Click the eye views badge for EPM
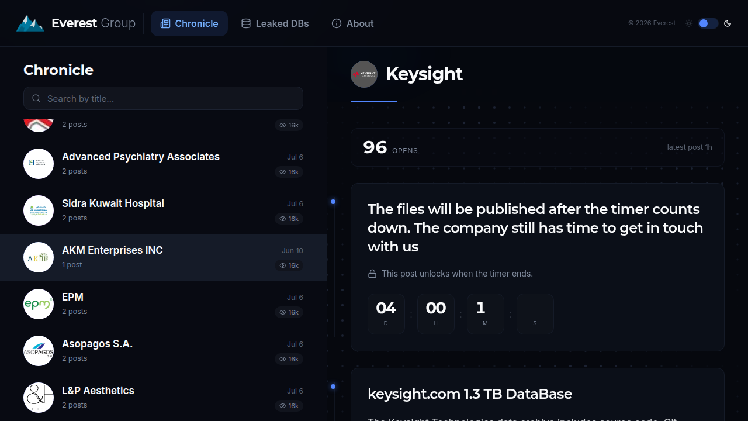 [289, 312]
